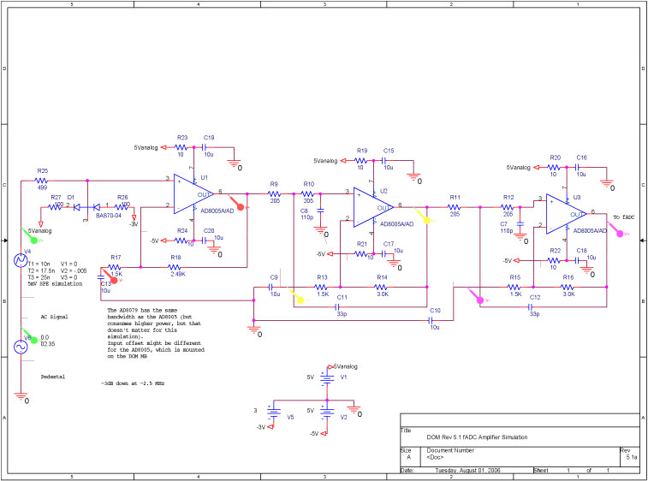Select resistor R14 3.0K symbol
648x481 pixels.
[x=381, y=287]
